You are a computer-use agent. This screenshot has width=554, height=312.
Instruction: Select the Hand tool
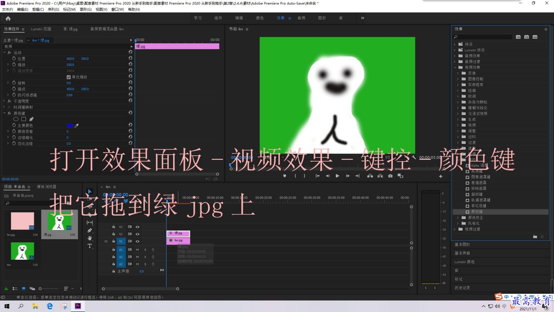point(90,238)
